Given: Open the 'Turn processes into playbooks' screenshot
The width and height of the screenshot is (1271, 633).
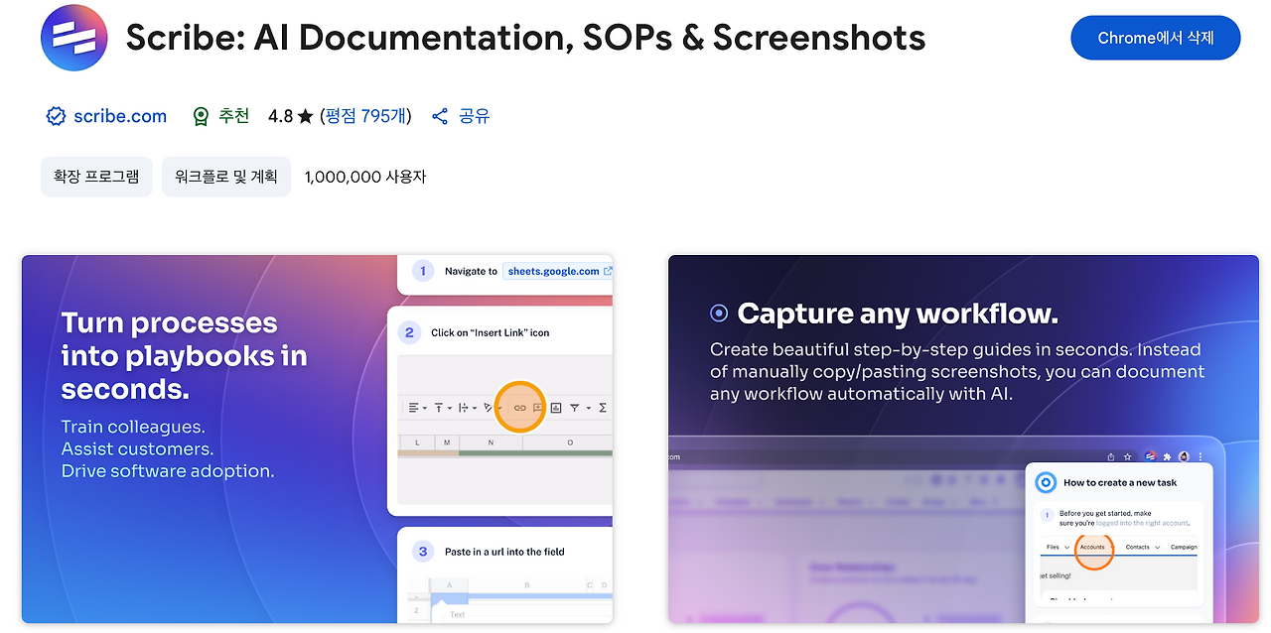Looking at the screenshot, I should click(318, 440).
